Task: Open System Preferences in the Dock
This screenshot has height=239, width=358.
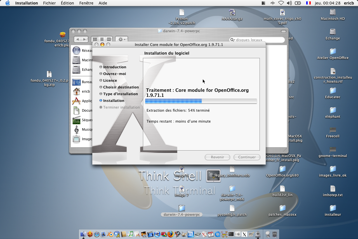Action: tap(237, 234)
